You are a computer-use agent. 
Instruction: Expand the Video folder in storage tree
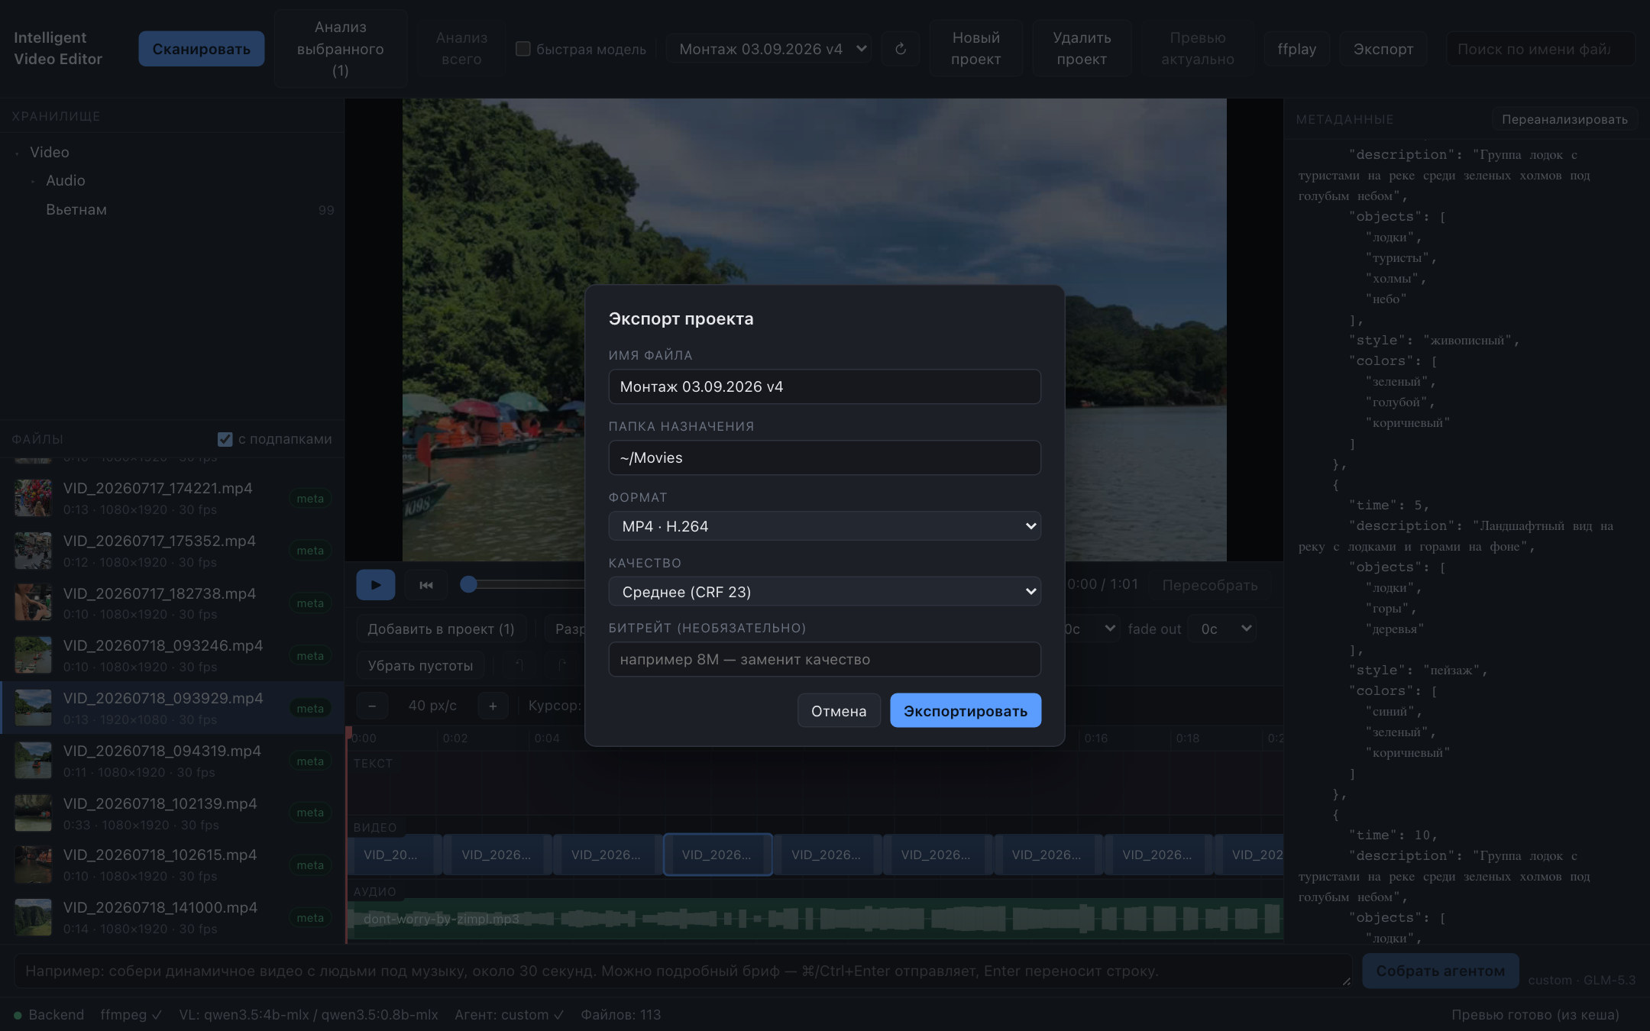(x=17, y=153)
